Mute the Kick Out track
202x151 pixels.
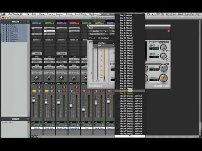coord(52,91)
